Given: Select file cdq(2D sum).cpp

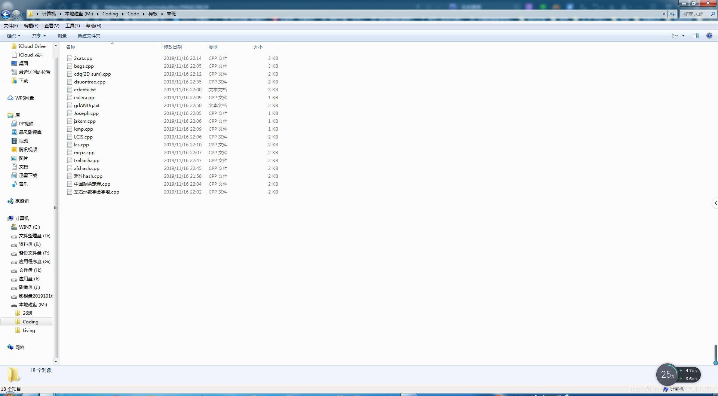Looking at the screenshot, I should [x=92, y=74].
